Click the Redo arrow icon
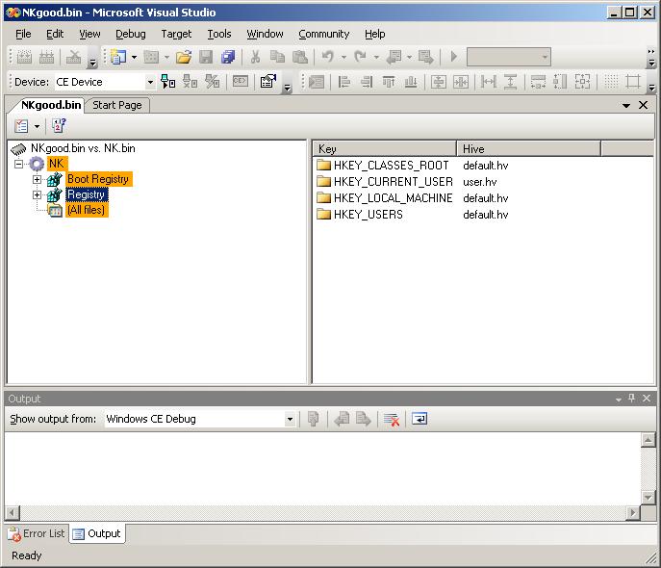The height and width of the screenshot is (568, 661). tap(360, 57)
